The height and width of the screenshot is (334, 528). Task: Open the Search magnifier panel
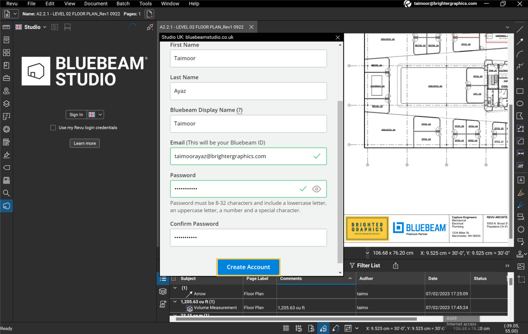pos(6,193)
